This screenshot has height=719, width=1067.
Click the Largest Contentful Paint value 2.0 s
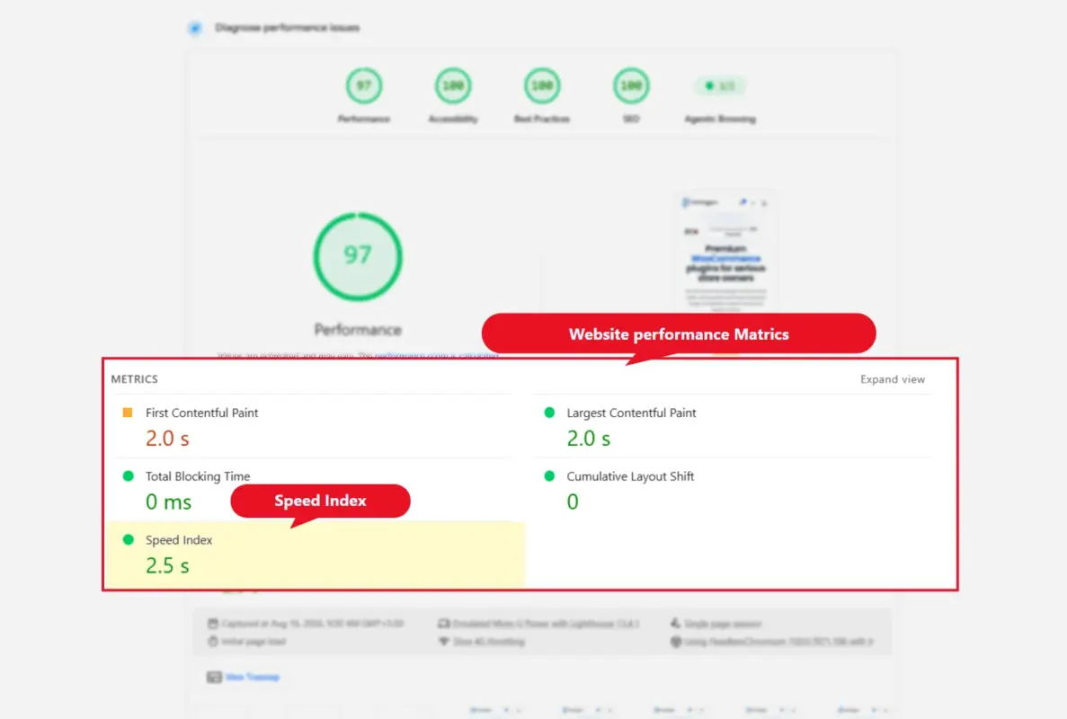click(x=589, y=439)
